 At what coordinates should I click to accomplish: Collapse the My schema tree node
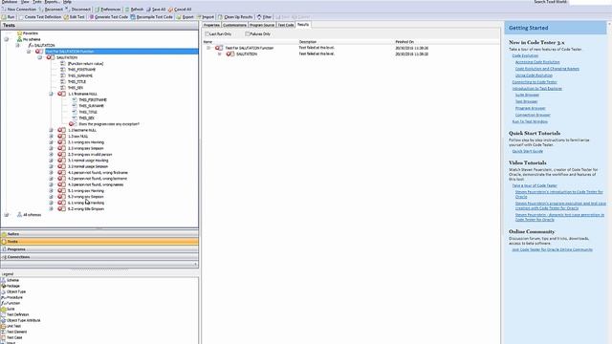tap(7, 39)
